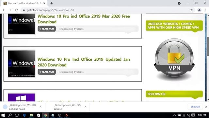
Task: Open the volume speaker tray icon
Action: [188, 115]
